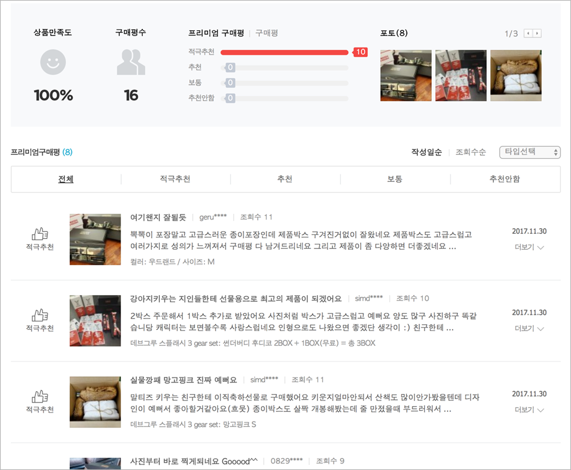Select the 적극추천 filter tab
The width and height of the screenshot is (571, 470).
pos(175,179)
